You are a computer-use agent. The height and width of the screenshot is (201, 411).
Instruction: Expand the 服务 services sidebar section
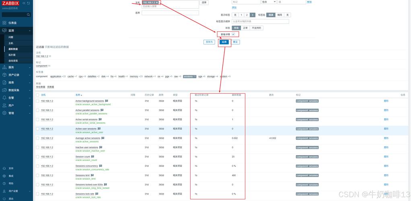[11, 67]
